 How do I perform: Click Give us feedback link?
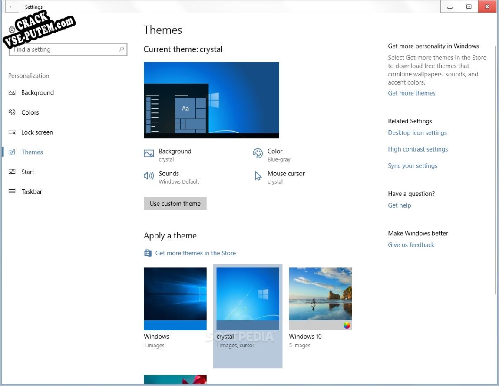[x=411, y=245]
